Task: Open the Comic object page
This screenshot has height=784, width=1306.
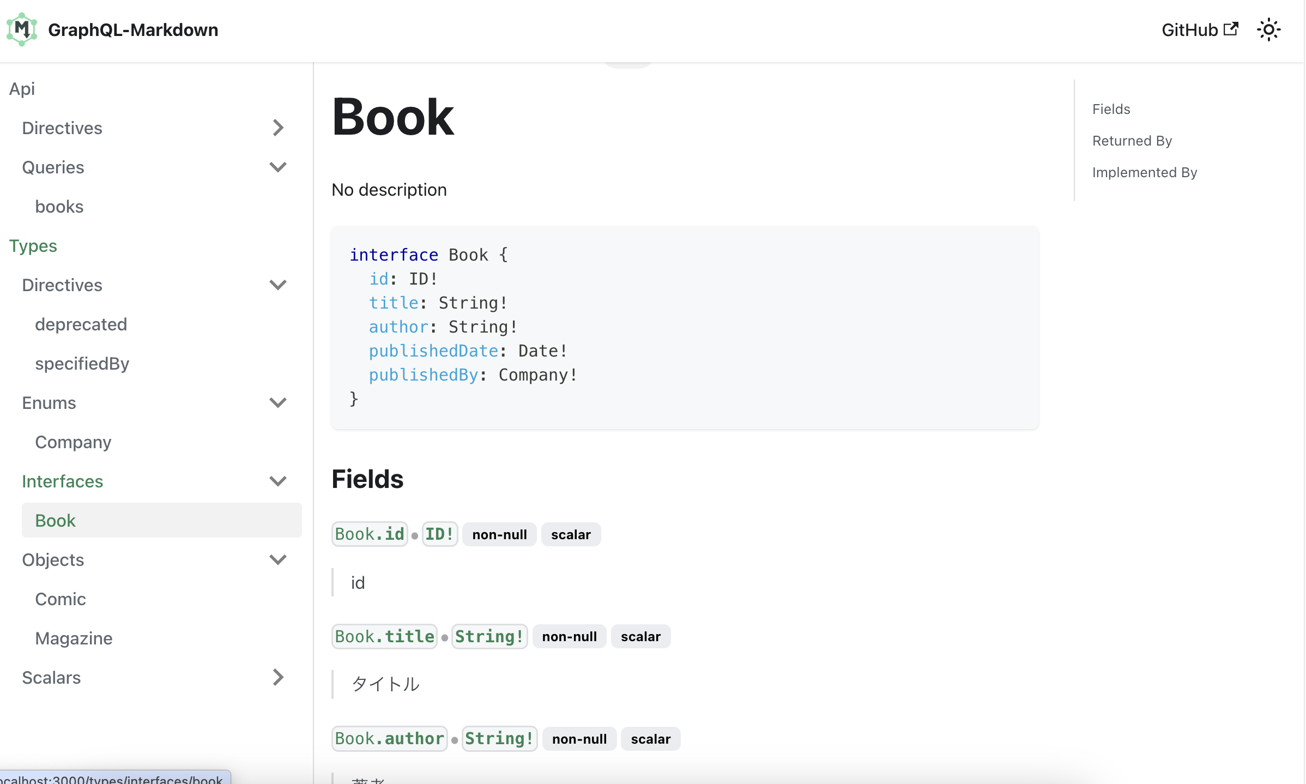Action: pos(60,599)
